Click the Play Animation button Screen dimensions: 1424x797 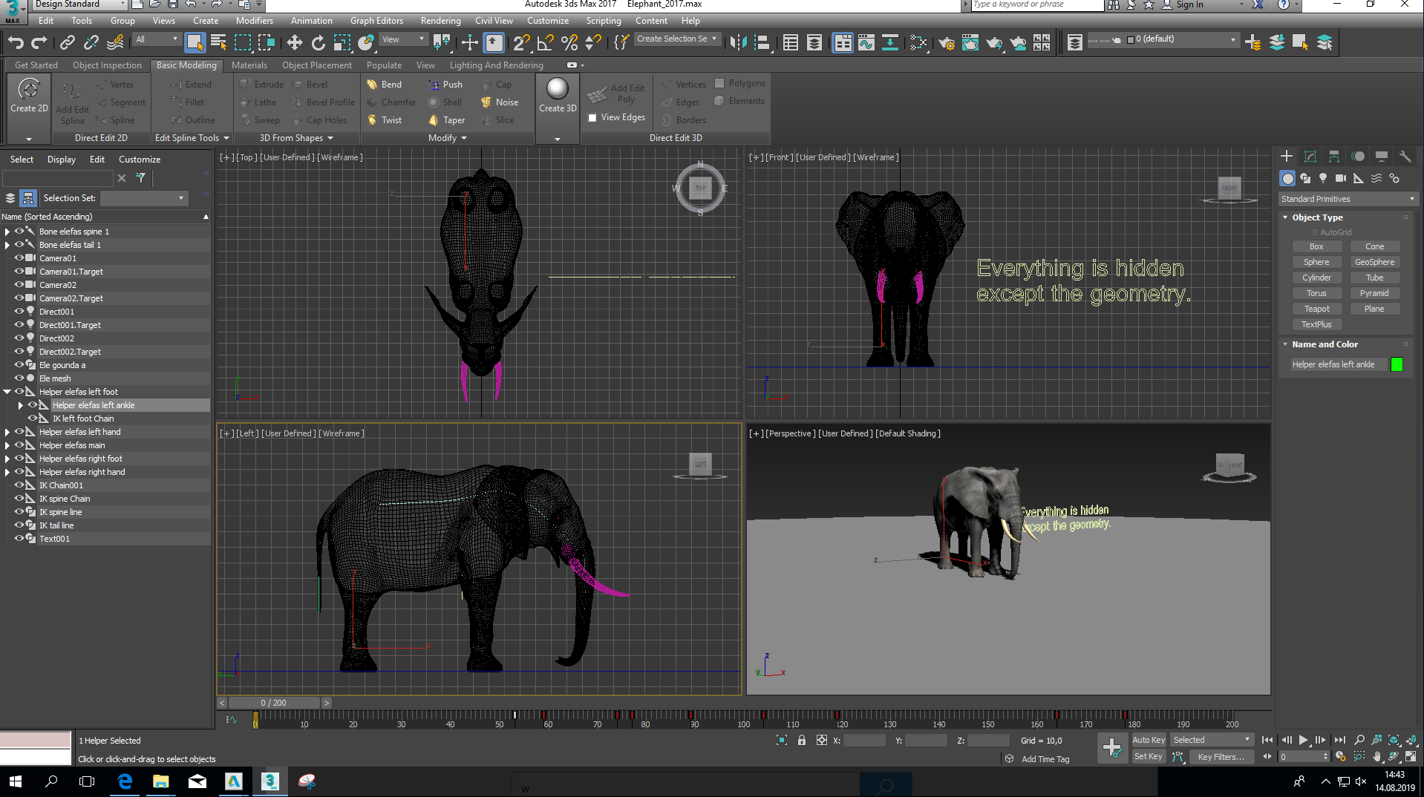[x=1303, y=740]
